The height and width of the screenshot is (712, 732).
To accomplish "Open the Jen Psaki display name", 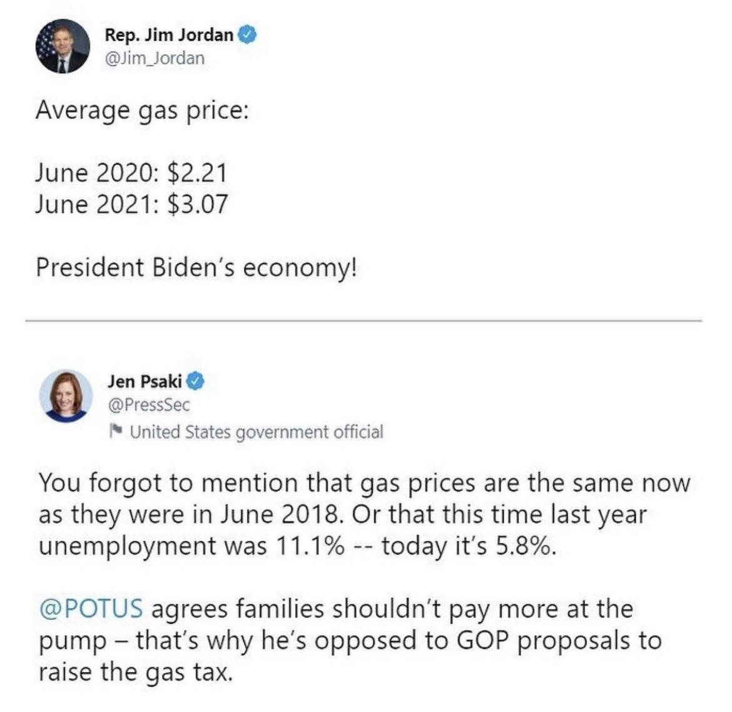I will coord(145,381).
